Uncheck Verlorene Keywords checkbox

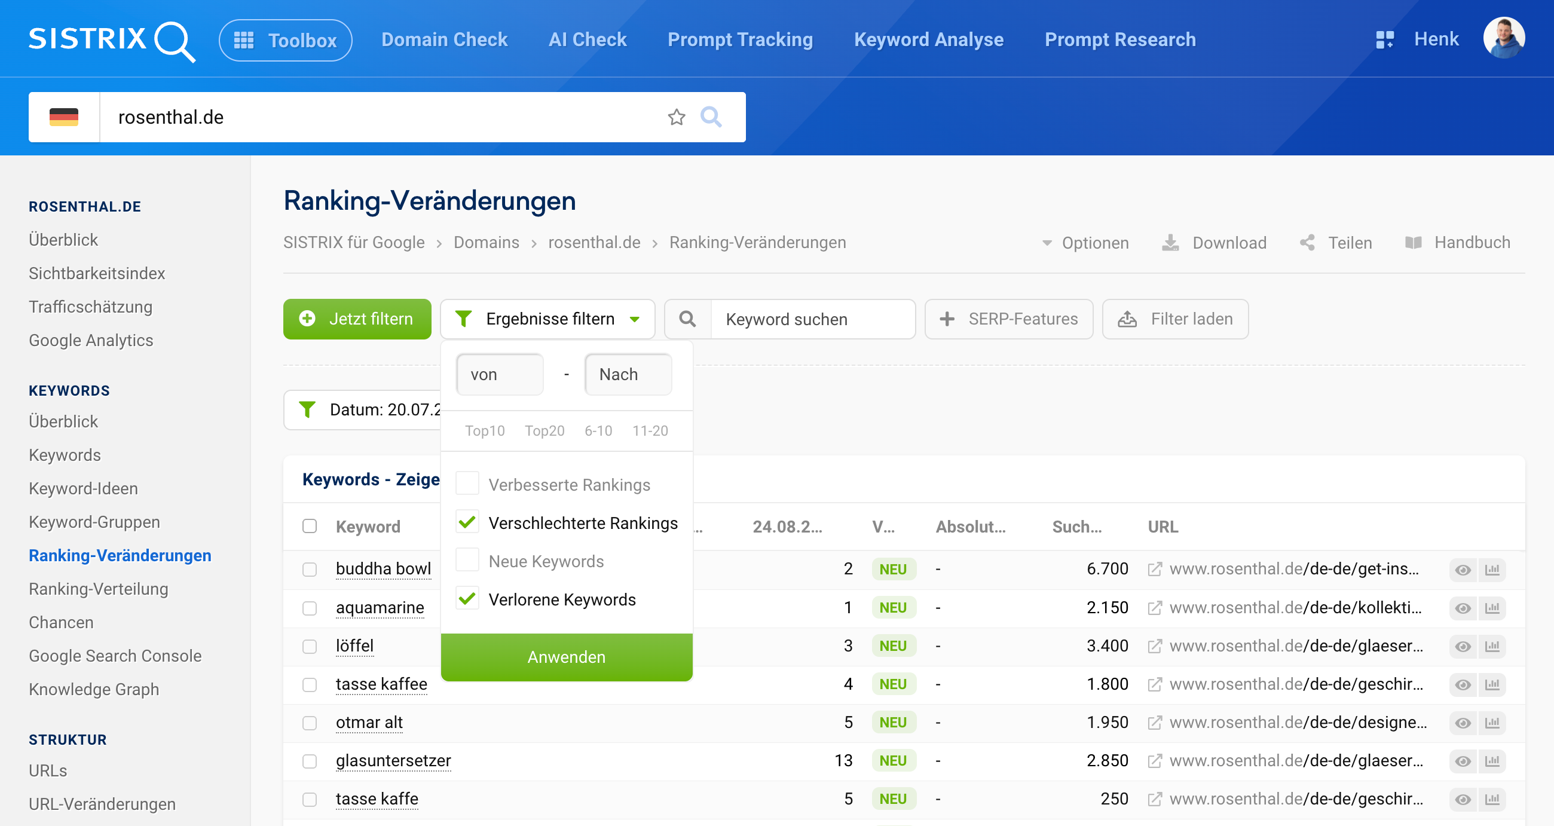click(x=467, y=599)
